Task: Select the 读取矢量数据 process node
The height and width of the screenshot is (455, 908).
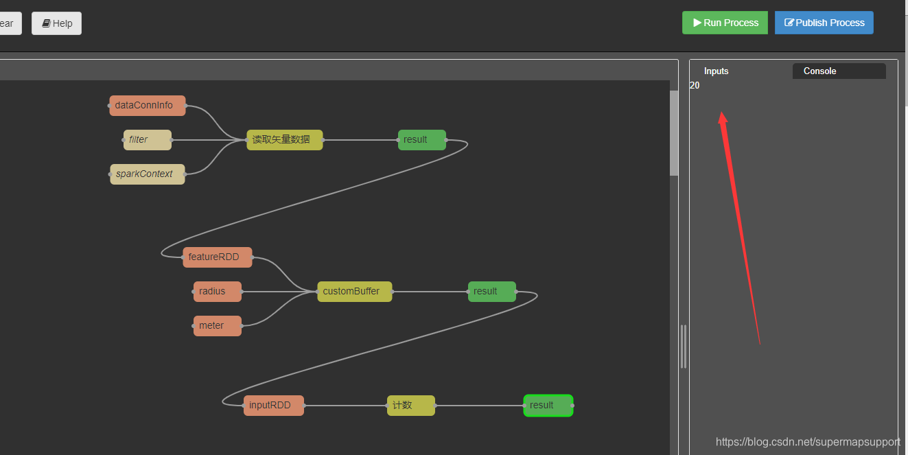Action: click(x=285, y=140)
